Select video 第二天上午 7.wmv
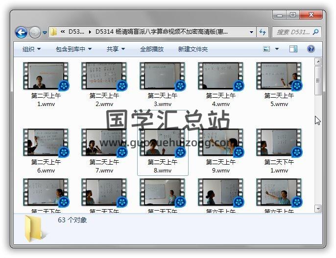Image resolution: width=336 pixels, height=258 pixels. (x=104, y=151)
